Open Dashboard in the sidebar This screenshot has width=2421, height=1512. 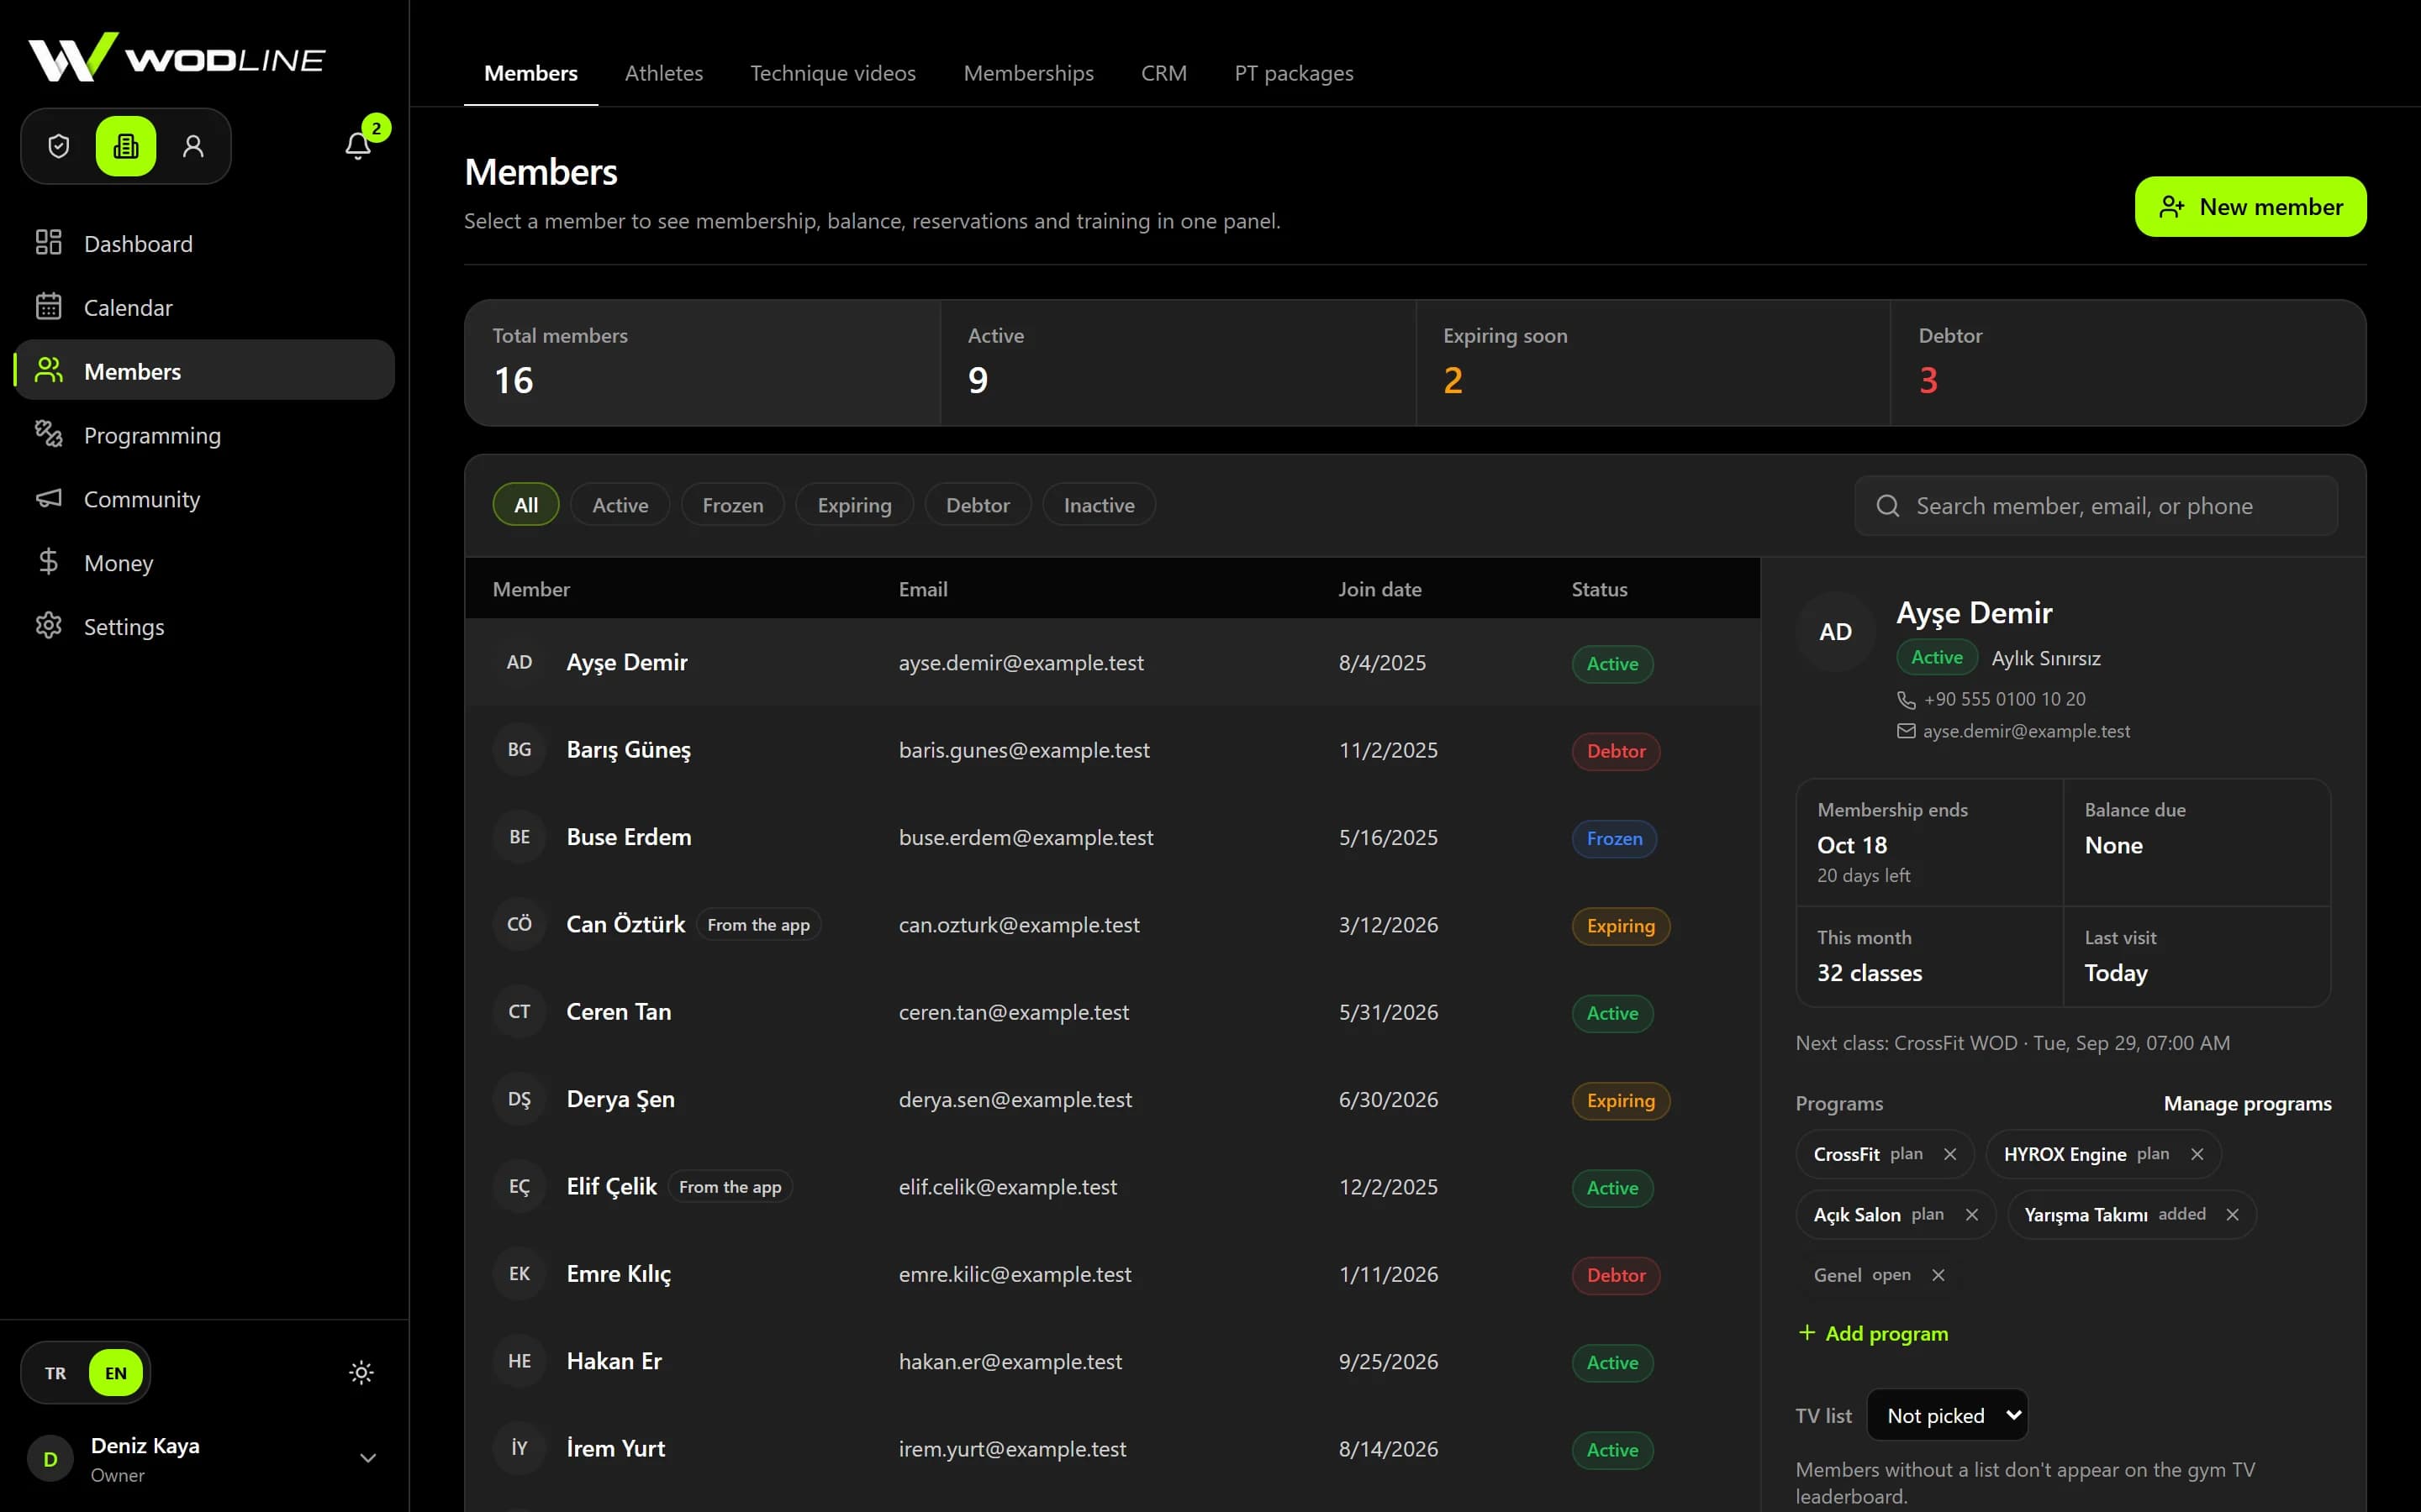pos(204,244)
